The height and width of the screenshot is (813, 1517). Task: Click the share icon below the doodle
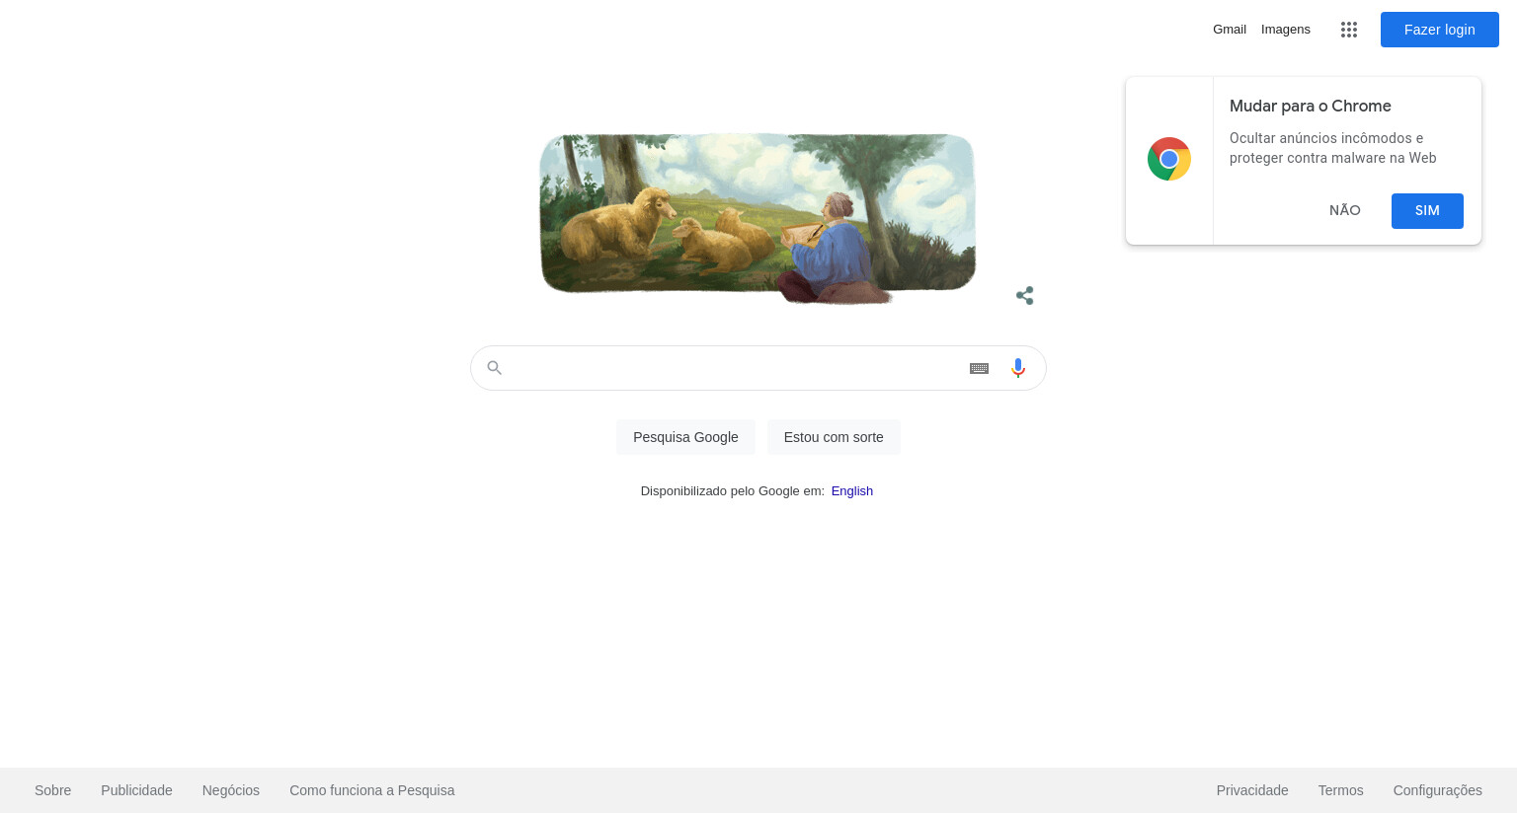tap(1025, 295)
